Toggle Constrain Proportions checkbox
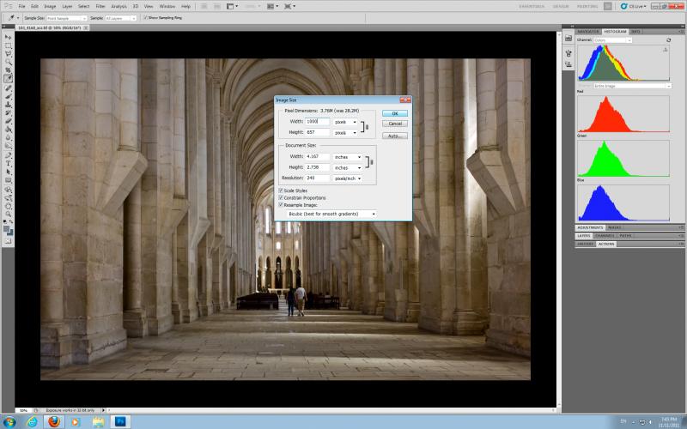The width and height of the screenshot is (687, 429). (x=281, y=198)
